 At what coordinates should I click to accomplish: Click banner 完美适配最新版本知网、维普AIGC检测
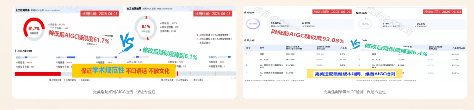[x=355, y=74]
